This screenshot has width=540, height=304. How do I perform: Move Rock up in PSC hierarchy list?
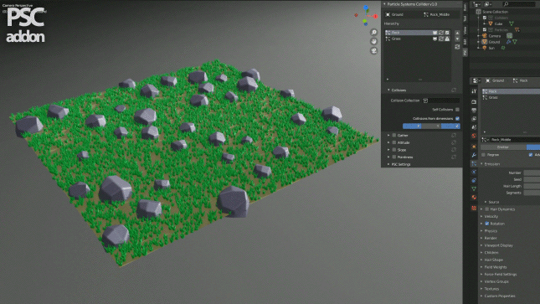click(457, 33)
